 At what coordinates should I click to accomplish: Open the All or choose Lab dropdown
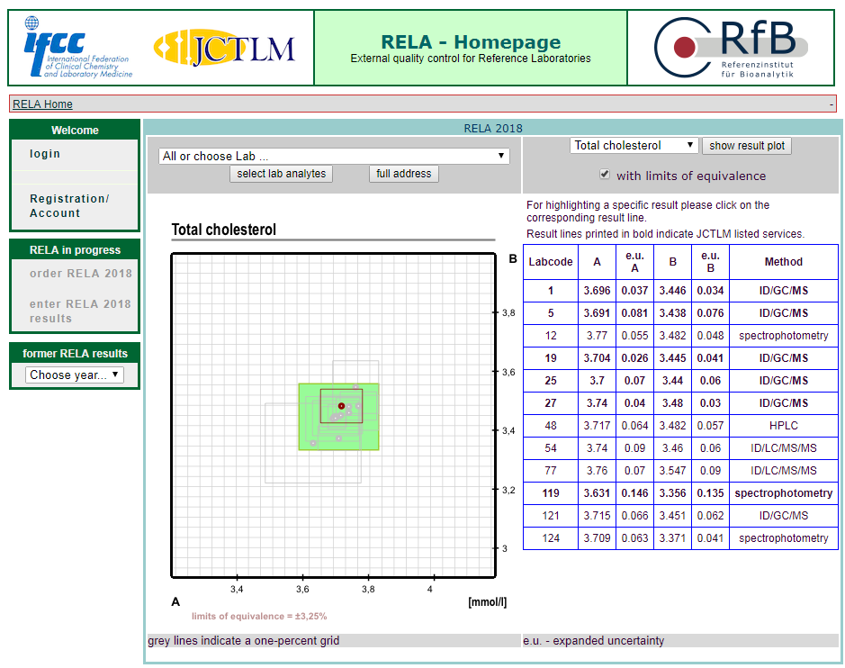(333, 156)
